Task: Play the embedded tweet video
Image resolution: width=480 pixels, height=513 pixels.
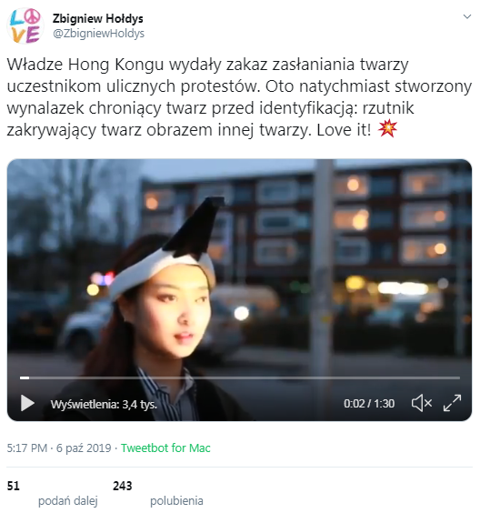Action: tap(27, 403)
